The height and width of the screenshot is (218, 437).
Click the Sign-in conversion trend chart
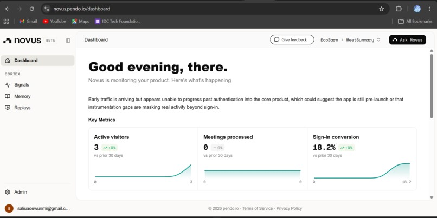point(362,171)
